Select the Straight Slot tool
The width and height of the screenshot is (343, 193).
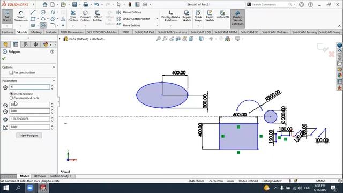[33, 25]
